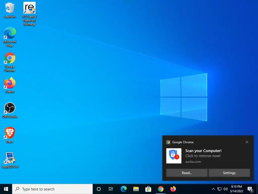Open the Windows Start menu

[6, 189]
